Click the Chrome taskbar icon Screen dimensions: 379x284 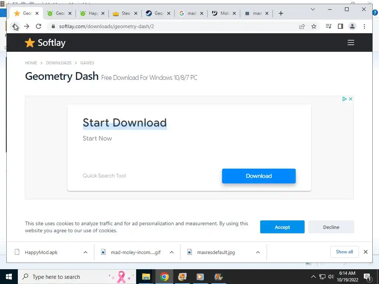point(164,277)
